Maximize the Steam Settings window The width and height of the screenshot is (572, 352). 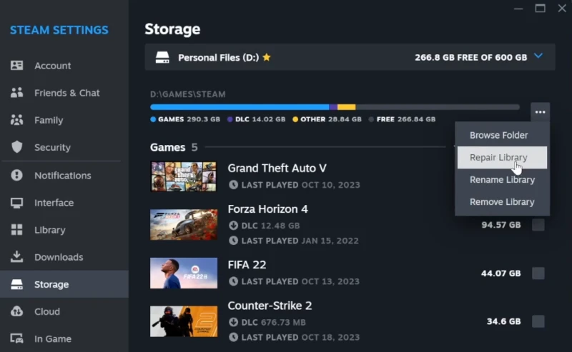pyautogui.click(x=541, y=8)
